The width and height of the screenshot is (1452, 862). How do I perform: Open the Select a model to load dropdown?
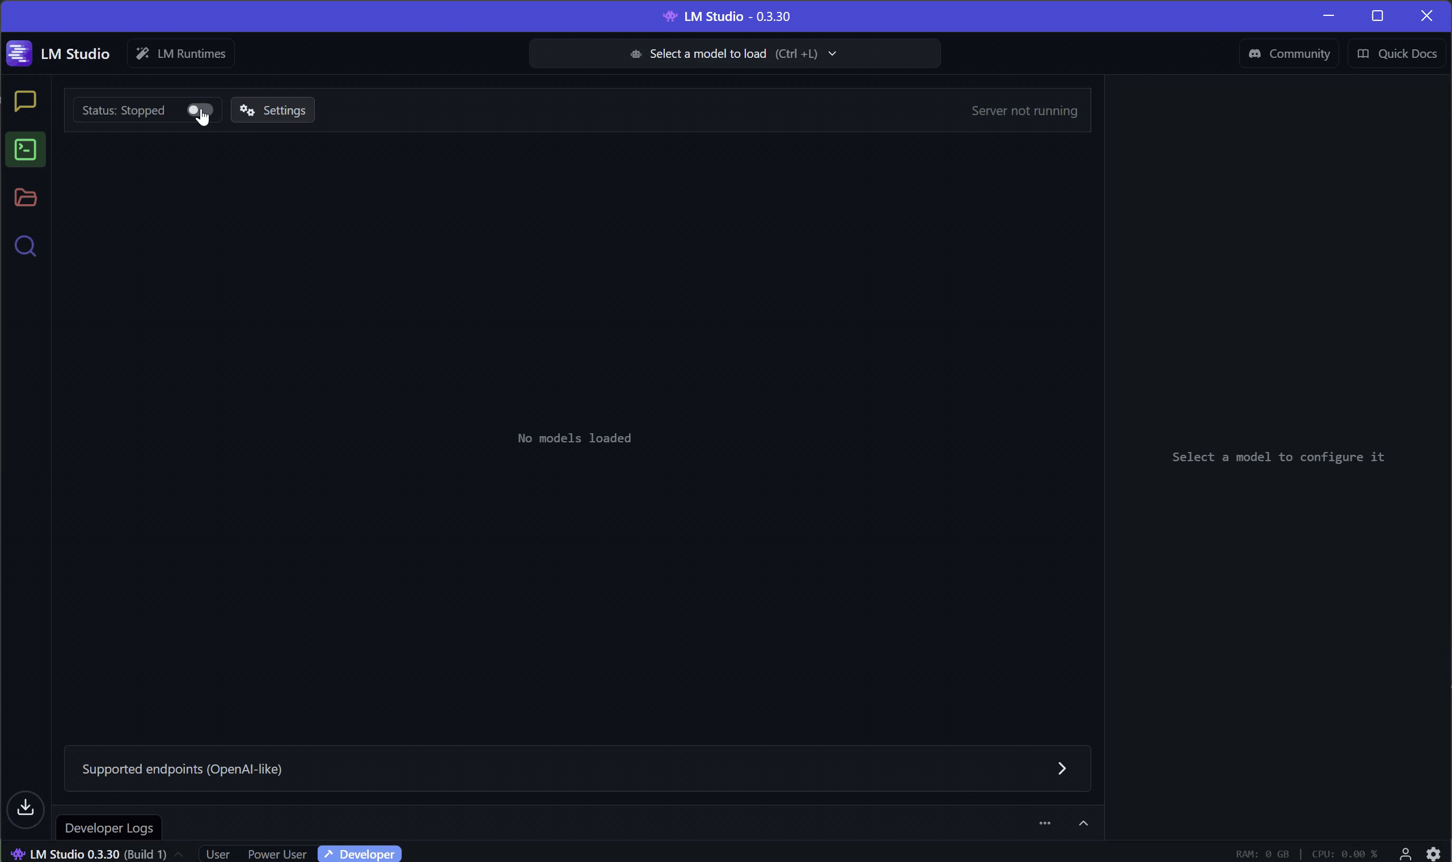coord(734,53)
